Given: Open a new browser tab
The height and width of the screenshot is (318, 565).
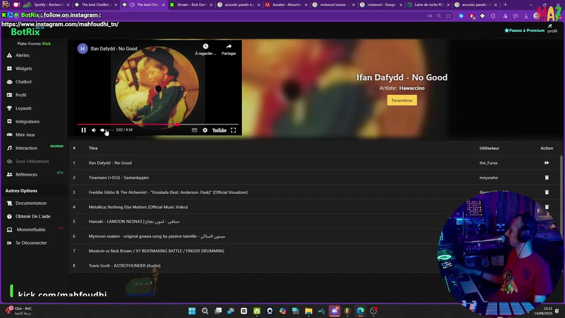Looking at the screenshot, I should pos(505,5).
